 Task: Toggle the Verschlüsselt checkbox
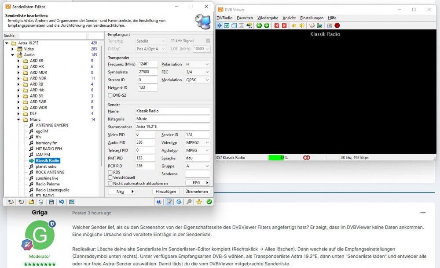coord(110,177)
